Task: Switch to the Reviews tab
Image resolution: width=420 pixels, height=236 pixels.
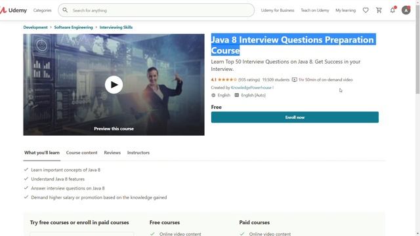Action: pyautogui.click(x=112, y=153)
